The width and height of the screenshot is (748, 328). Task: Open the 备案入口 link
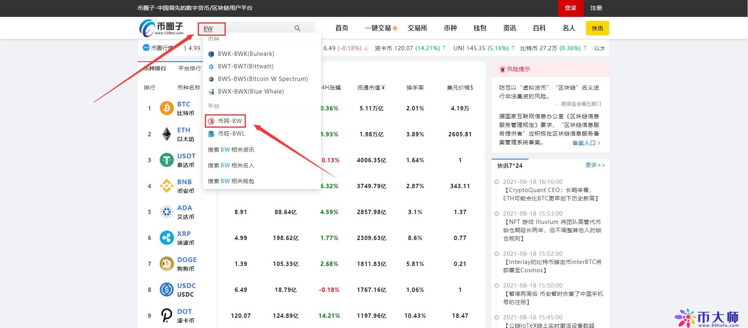(x=586, y=143)
